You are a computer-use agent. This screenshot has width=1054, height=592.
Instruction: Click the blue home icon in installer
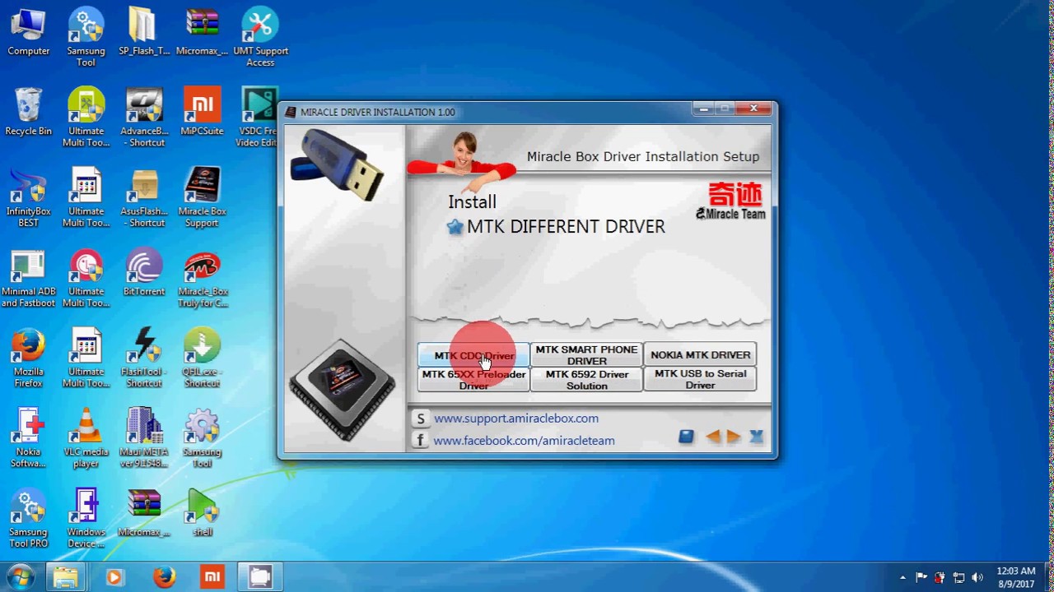[686, 437]
